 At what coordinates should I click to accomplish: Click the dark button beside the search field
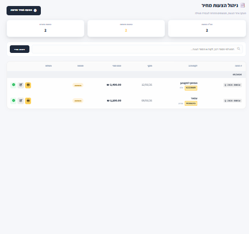click(x=20, y=49)
